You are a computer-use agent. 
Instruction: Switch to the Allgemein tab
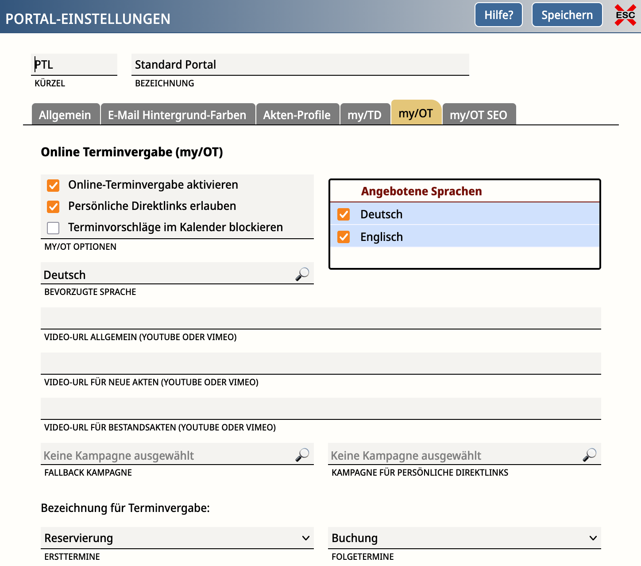click(x=65, y=115)
